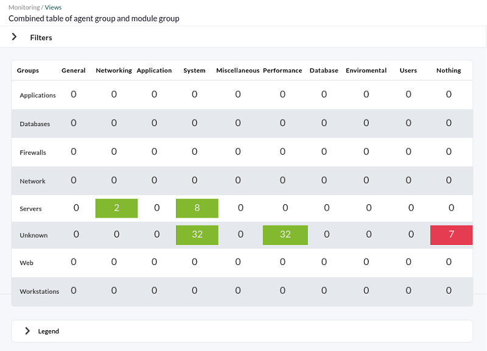
Task: Open the Unknown System cell showing 32
Action: point(197,235)
